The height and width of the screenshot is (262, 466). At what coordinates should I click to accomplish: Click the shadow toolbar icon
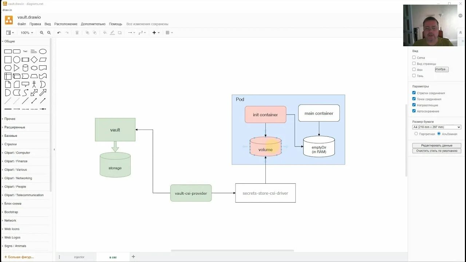click(119, 33)
